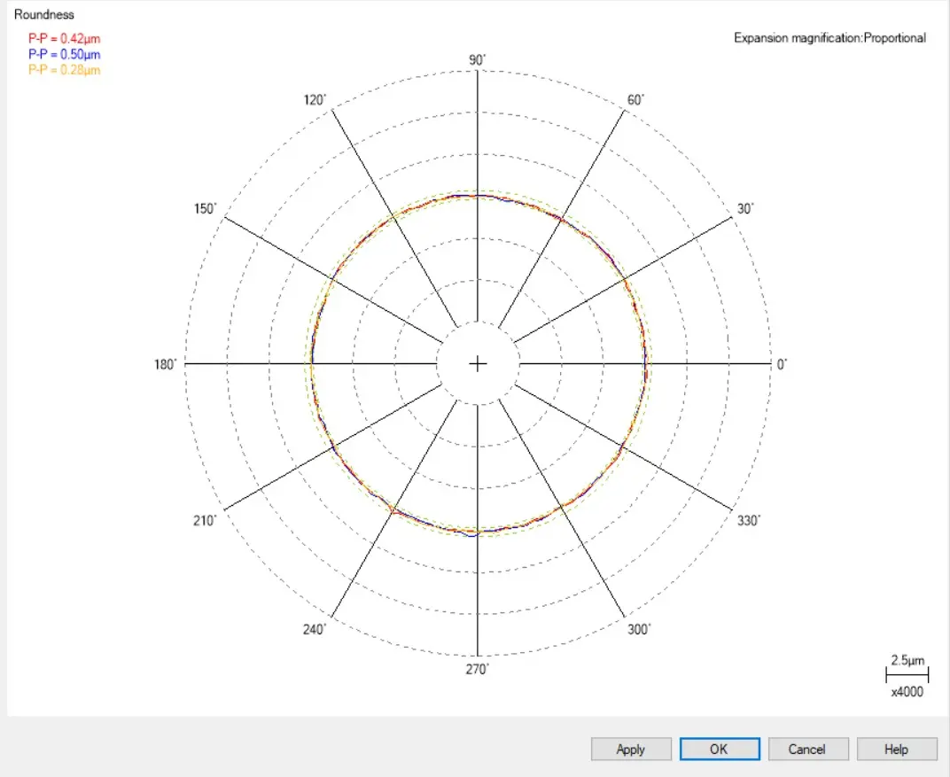Viewport: 950px width, 777px height.
Task: Open the Help button
Action: coord(896,750)
